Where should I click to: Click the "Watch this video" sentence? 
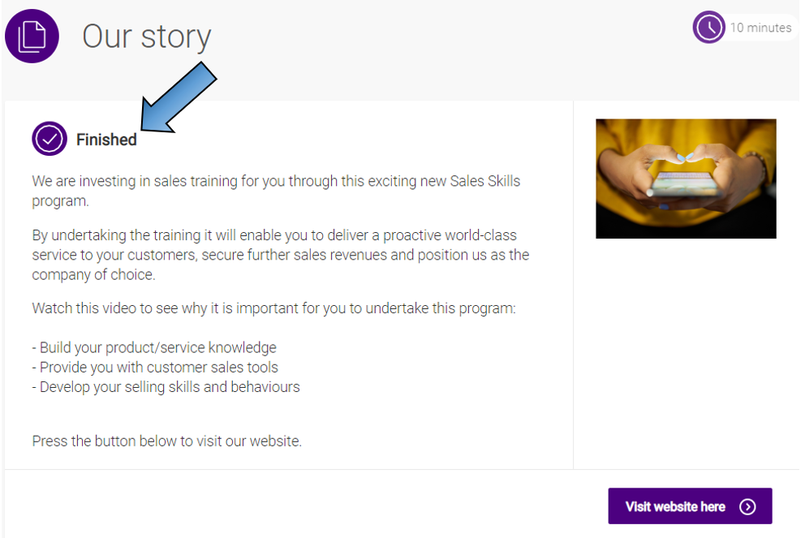point(273,308)
